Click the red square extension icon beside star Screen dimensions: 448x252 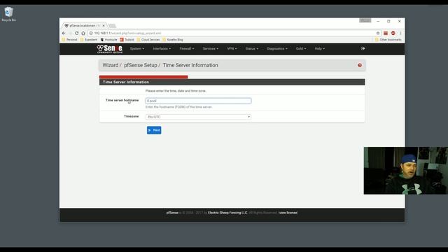[x=386, y=33]
